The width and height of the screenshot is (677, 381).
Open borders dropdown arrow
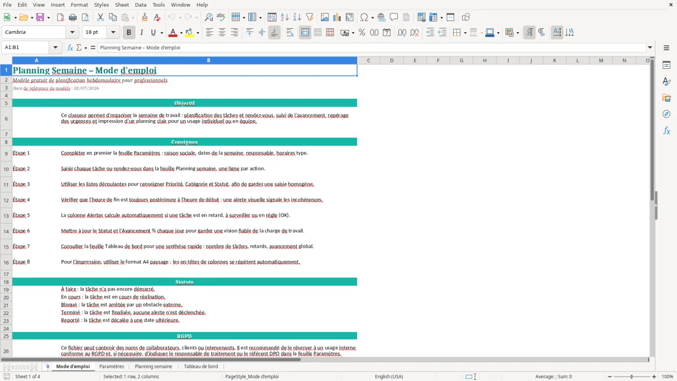465,32
